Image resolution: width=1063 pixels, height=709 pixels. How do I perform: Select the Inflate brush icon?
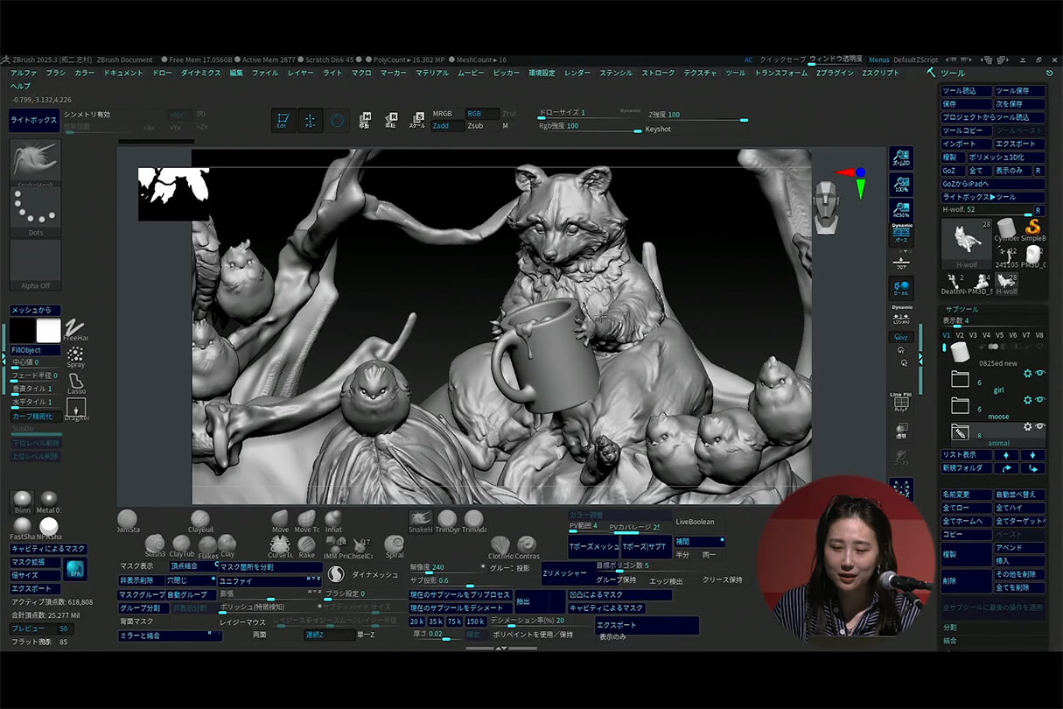point(333,519)
